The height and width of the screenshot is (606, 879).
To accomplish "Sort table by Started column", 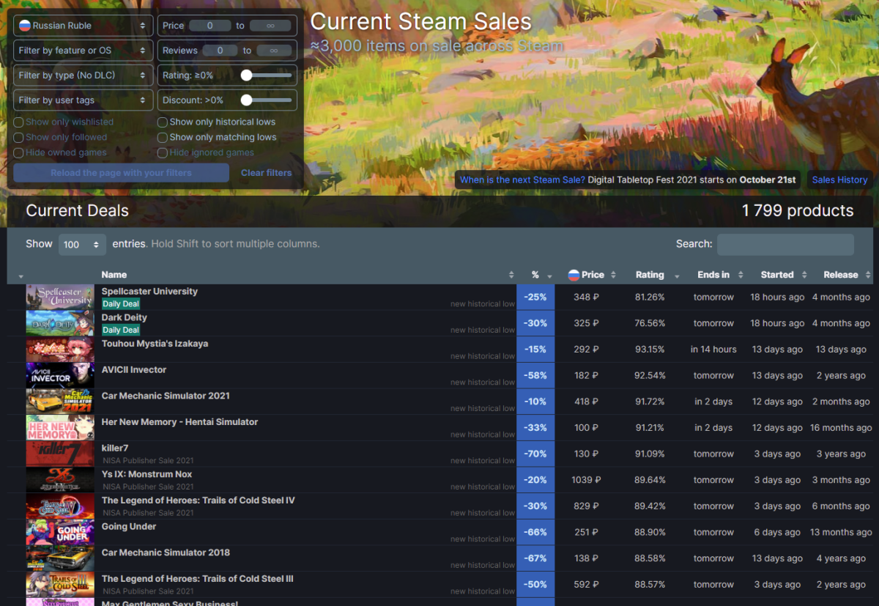I will 778,275.
